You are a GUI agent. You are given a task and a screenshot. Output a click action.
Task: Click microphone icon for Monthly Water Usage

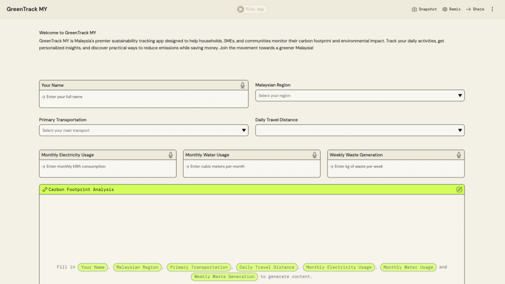pos(315,155)
